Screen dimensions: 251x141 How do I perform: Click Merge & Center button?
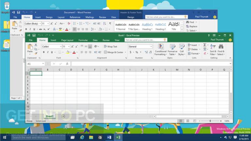[x=113, y=52]
